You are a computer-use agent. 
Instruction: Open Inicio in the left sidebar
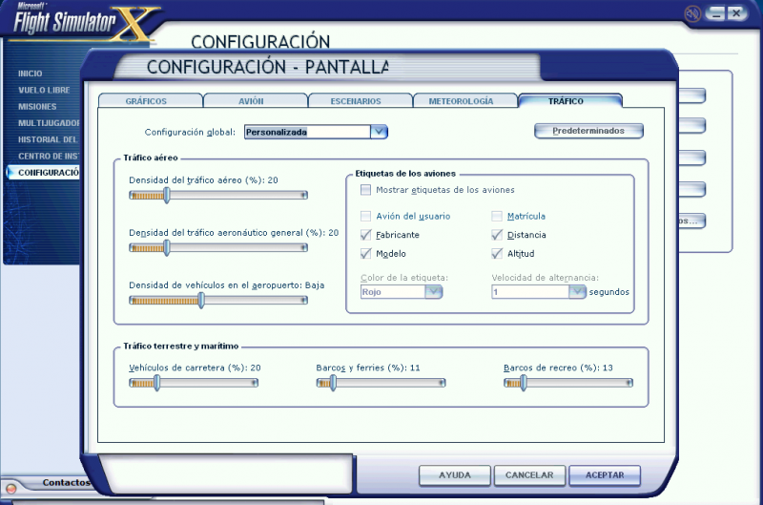pos(31,74)
